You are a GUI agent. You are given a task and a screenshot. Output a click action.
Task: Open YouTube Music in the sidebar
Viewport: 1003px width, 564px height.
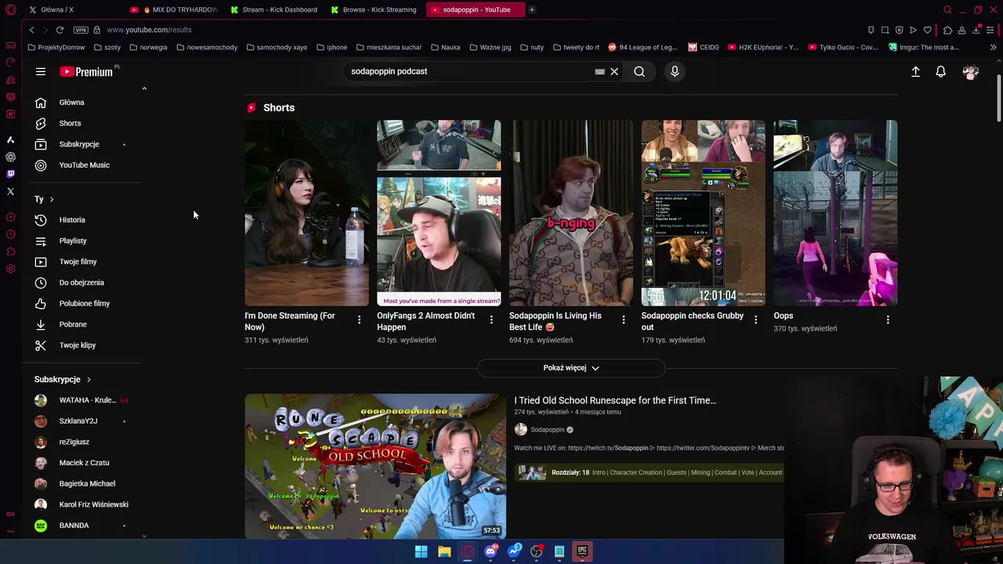pos(85,165)
